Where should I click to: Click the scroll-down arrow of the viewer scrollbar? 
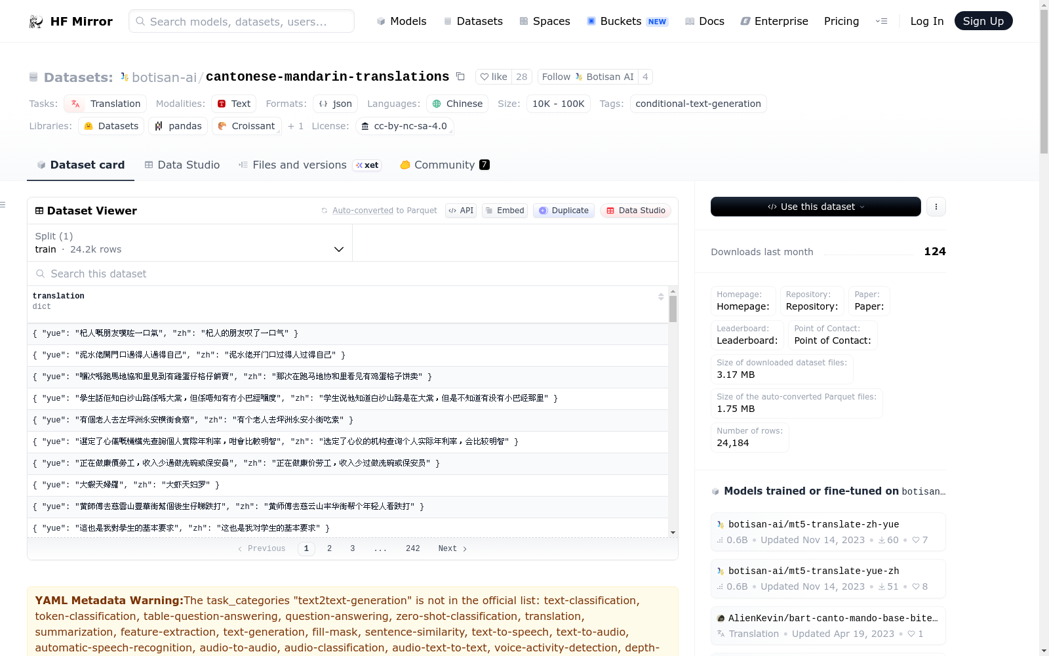[673, 533]
